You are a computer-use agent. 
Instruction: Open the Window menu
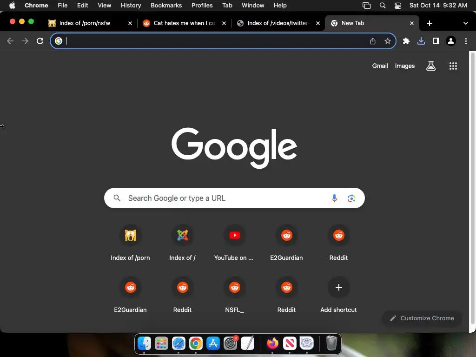(x=253, y=6)
